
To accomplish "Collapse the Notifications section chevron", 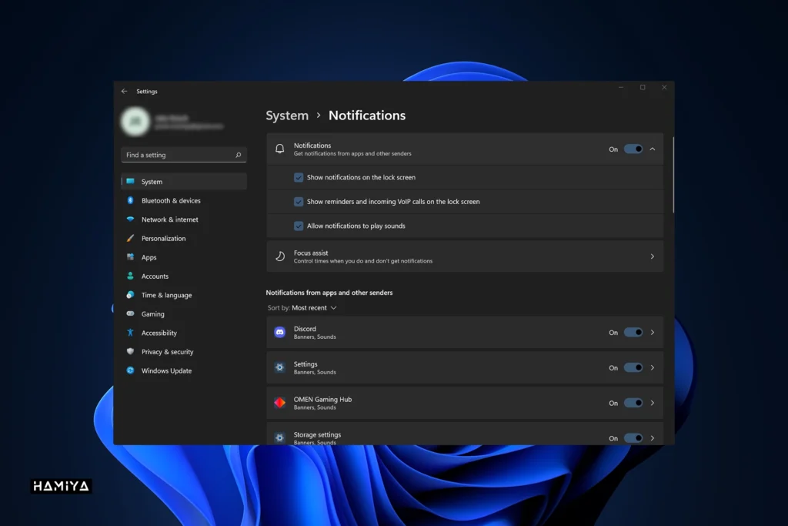I will point(653,149).
